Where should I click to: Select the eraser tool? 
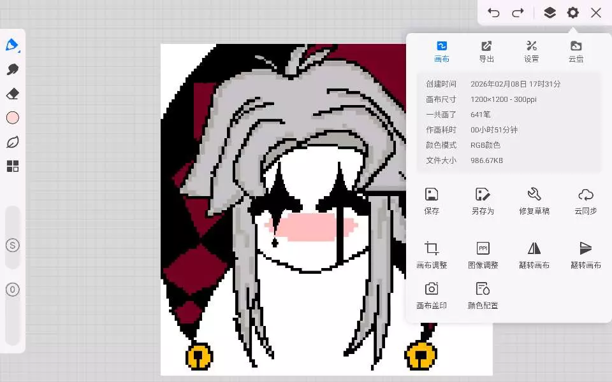coord(13,94)
